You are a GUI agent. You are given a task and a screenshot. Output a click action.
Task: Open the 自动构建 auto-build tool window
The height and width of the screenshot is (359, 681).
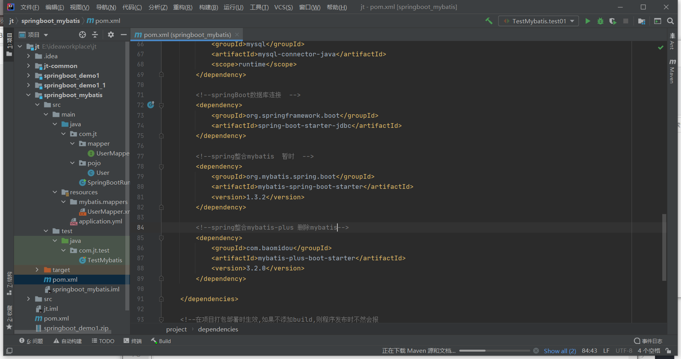(68, 341)
